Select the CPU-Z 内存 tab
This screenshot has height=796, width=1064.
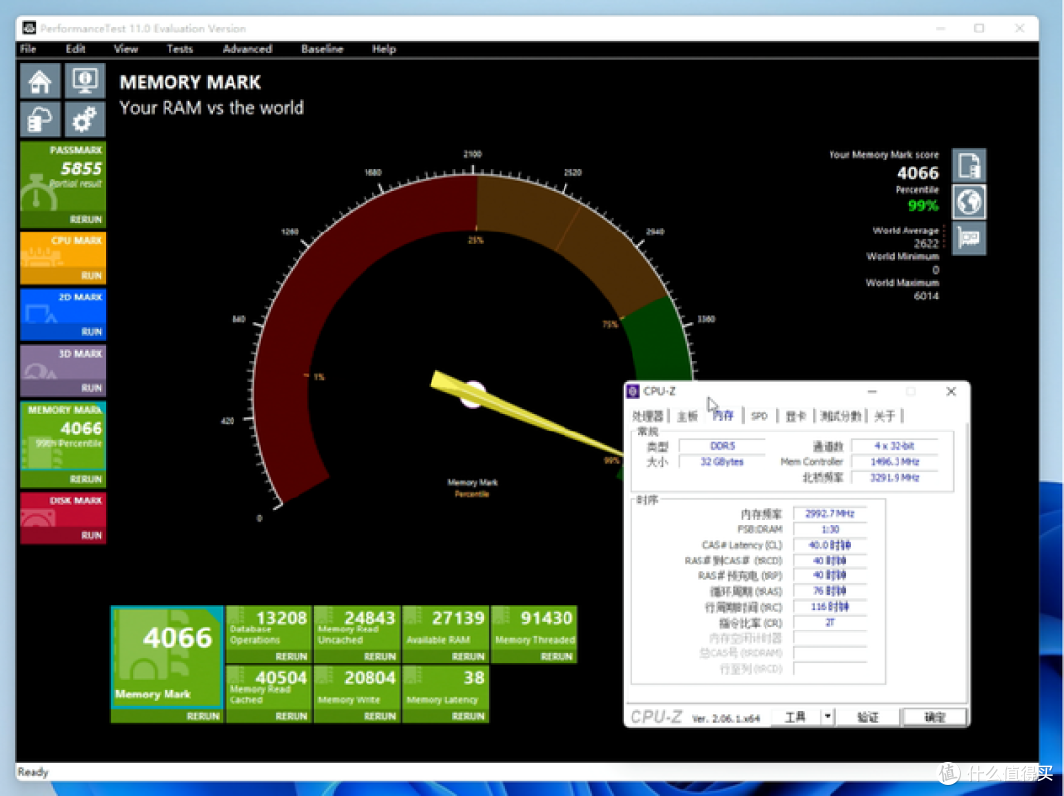(x=723, y=416)
